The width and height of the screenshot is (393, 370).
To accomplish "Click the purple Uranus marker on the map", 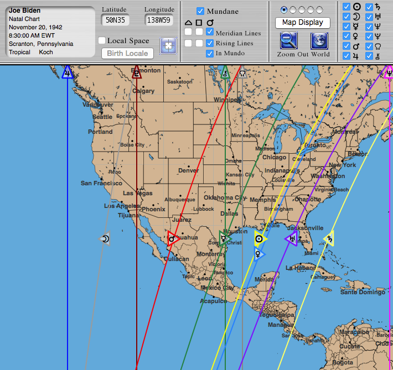I will pos(292,239).
